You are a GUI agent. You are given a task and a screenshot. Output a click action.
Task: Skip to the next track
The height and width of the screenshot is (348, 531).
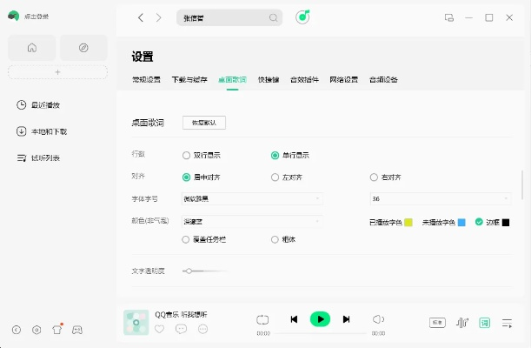346,319
